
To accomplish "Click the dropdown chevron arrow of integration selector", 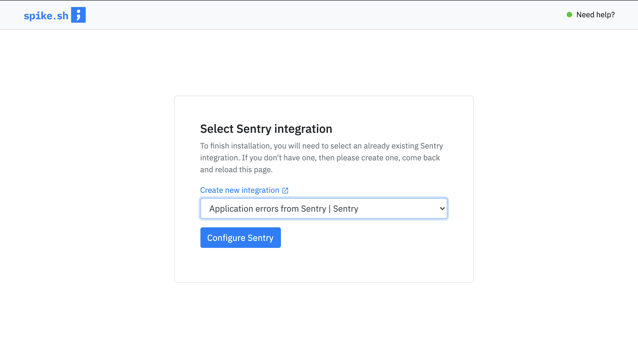I will click(442, 208).
